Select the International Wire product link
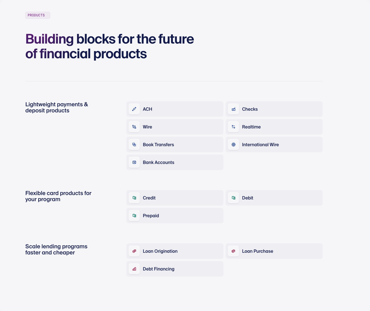The image size is (370, 311). click(x=274, y=145)
